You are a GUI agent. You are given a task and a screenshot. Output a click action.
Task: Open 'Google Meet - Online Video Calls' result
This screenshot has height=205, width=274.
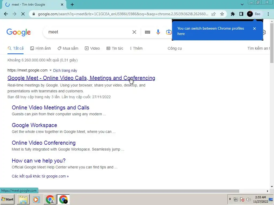pyautogui.click(x=81, y=78)
